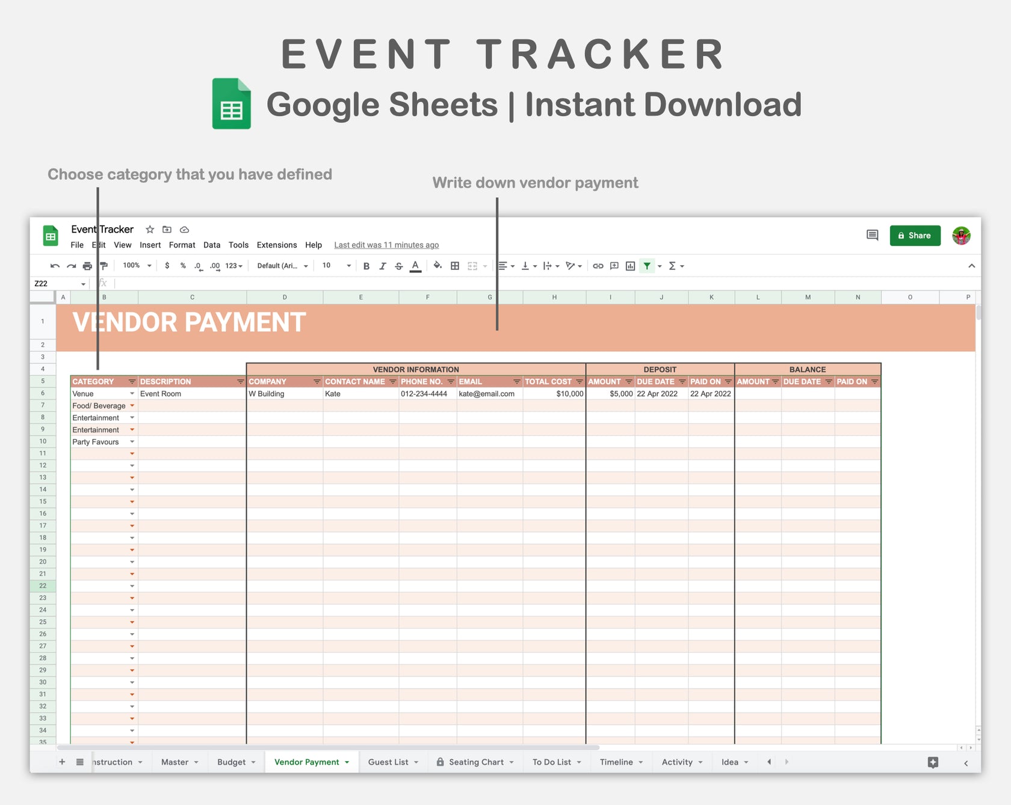1011x805 pixels.
Task: Toggle strikethrough formatting
Action: (398, 265)
